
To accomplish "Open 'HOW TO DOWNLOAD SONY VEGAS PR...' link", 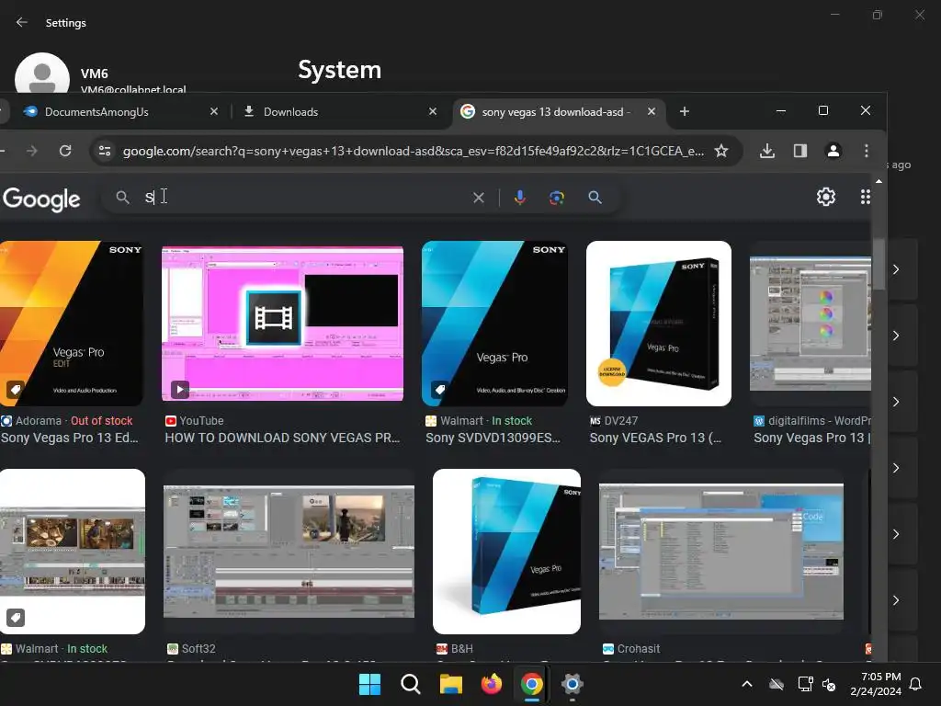I will 282,438.
